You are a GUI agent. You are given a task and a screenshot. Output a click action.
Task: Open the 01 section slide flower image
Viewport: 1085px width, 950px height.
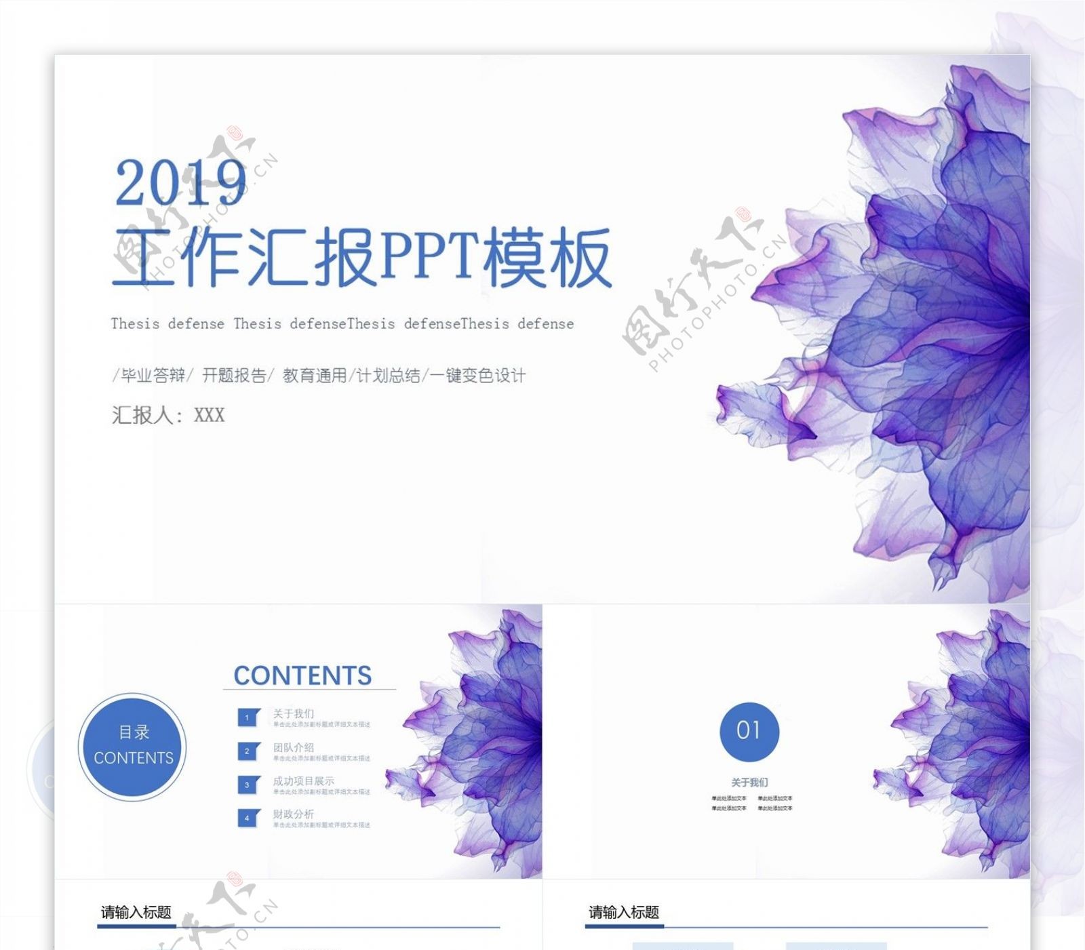(x=951, y=743)
